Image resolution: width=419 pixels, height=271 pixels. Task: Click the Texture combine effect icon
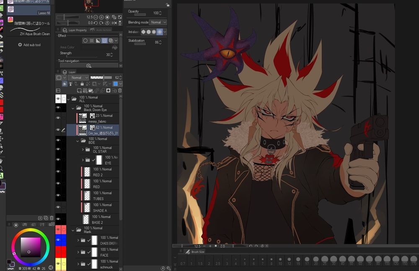click(104, 41)
